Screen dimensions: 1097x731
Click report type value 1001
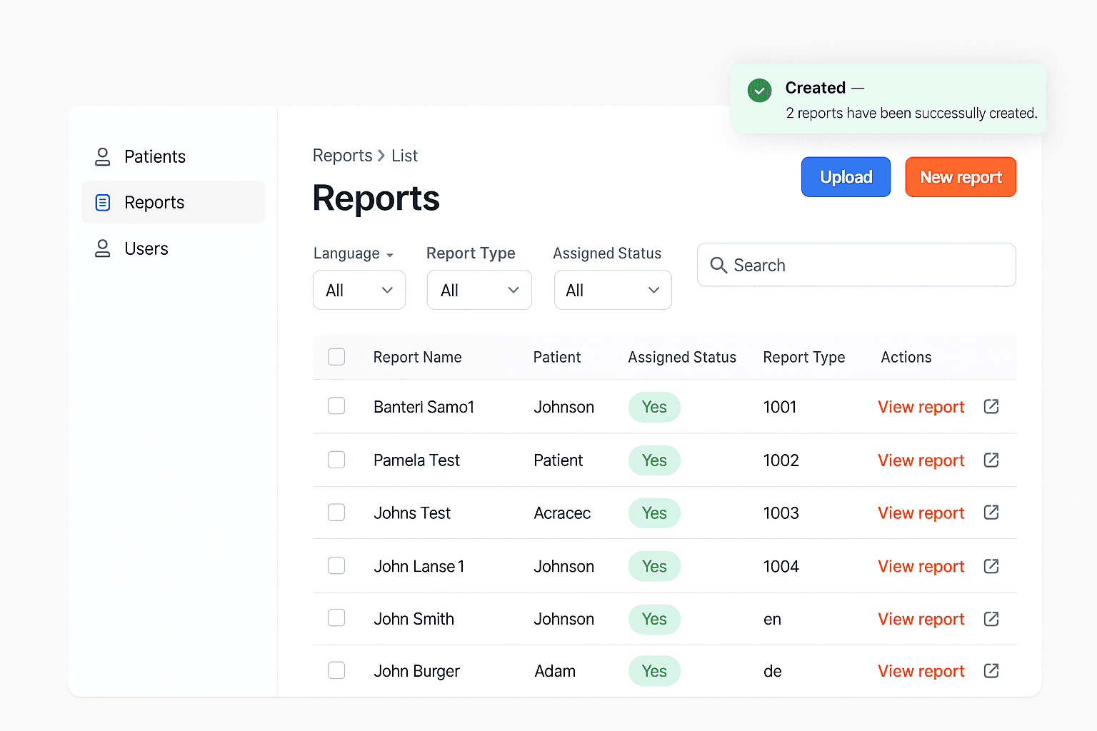[779, 407]
